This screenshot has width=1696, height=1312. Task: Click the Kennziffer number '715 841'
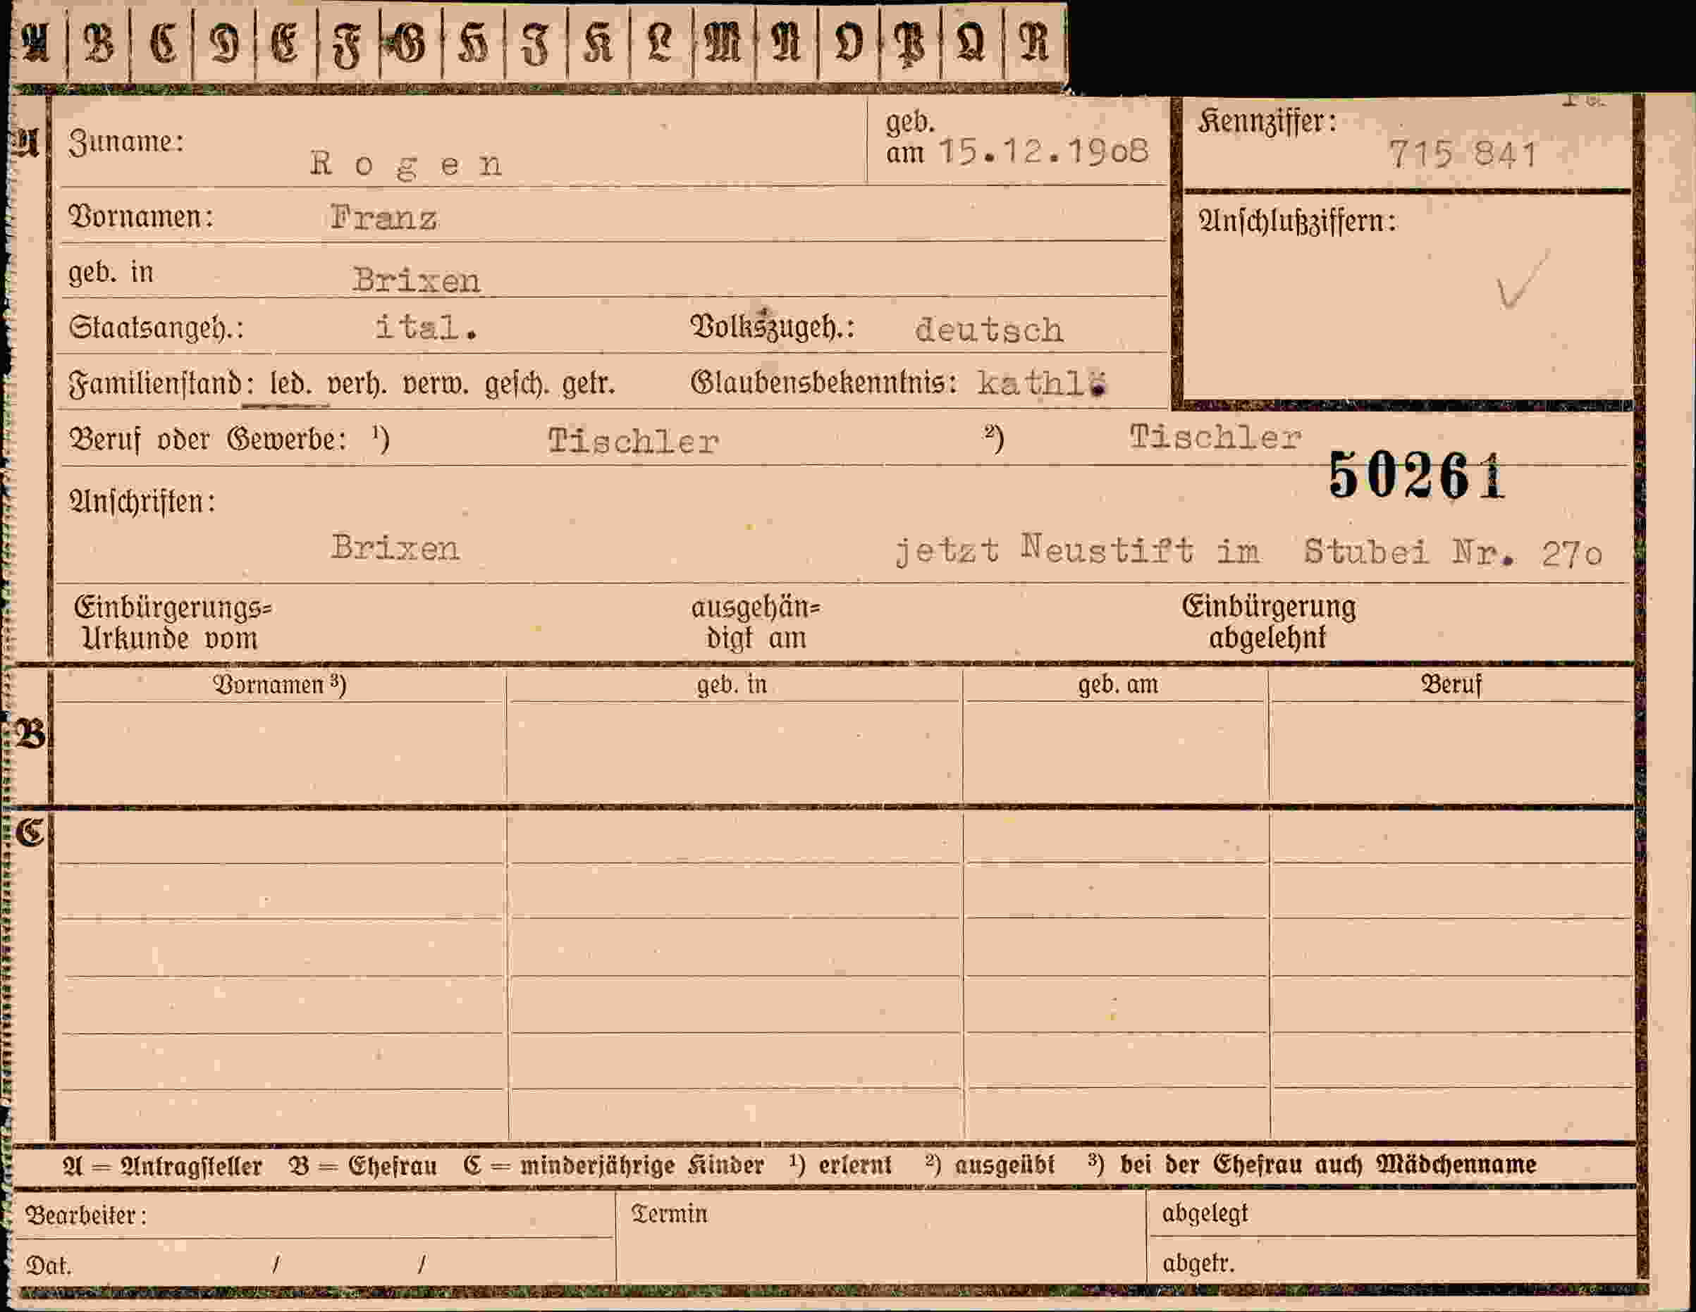pyautogui.click(x=1463, y=154)
